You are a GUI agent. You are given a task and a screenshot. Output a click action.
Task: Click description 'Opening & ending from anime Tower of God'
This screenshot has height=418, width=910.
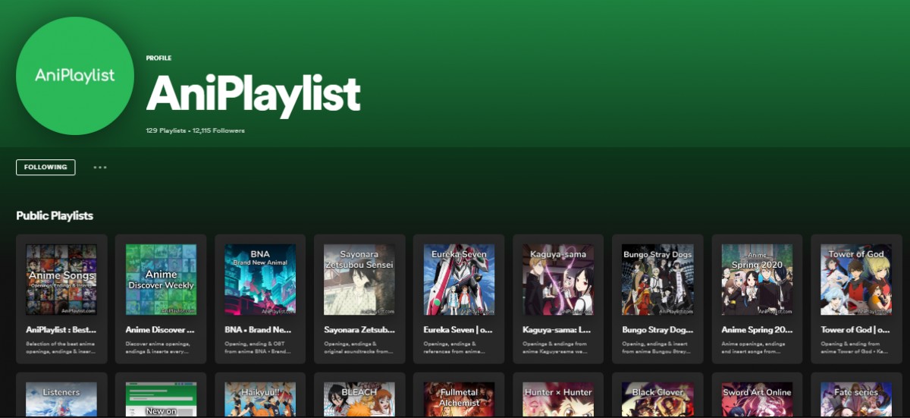point(855,347)
